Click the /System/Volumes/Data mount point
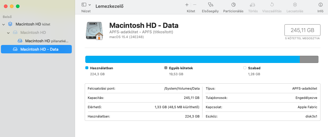 point(182,88)
